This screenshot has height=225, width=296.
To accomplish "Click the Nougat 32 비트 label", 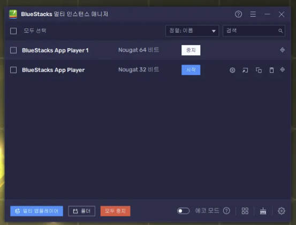I will click(x=139, y=70).
